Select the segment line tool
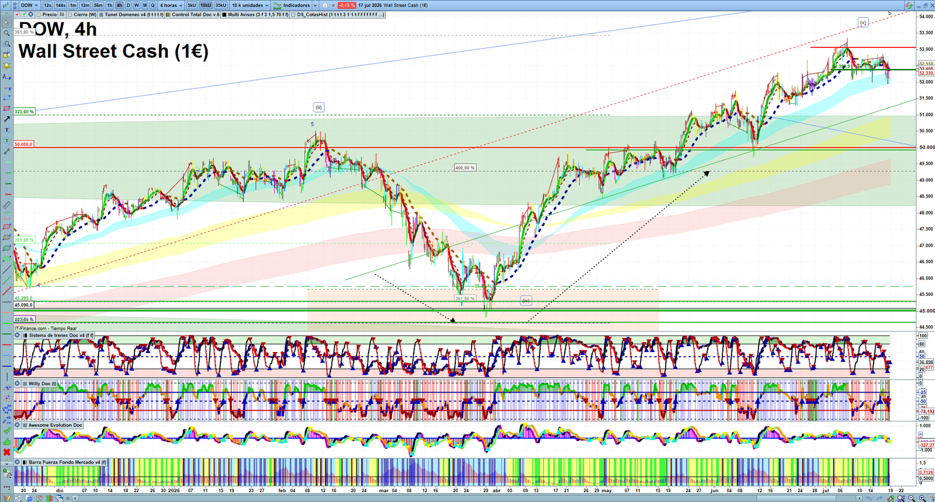This screenshot has width=935, height=502. 6,151
